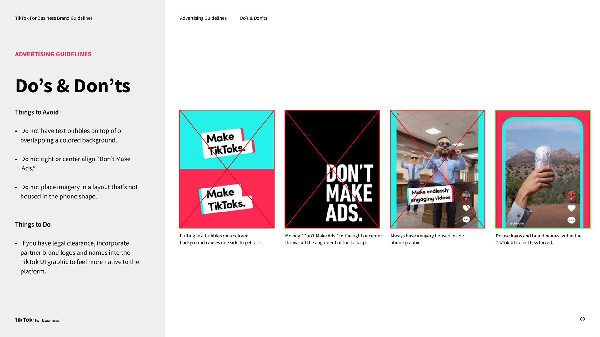Select the foil burrito in the Chipotle image
The image size is (600, 337).
pos(543,156)
